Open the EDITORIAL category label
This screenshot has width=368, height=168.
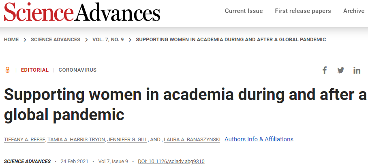[35, 70]
